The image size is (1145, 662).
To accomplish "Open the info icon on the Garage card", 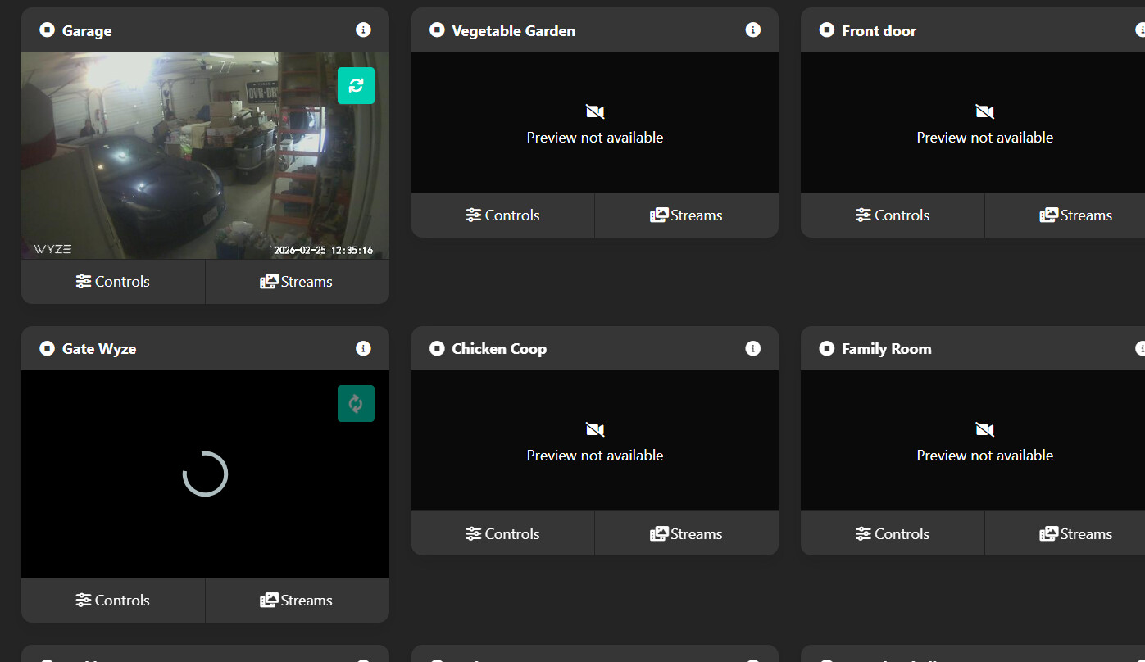I will (363, 29).
